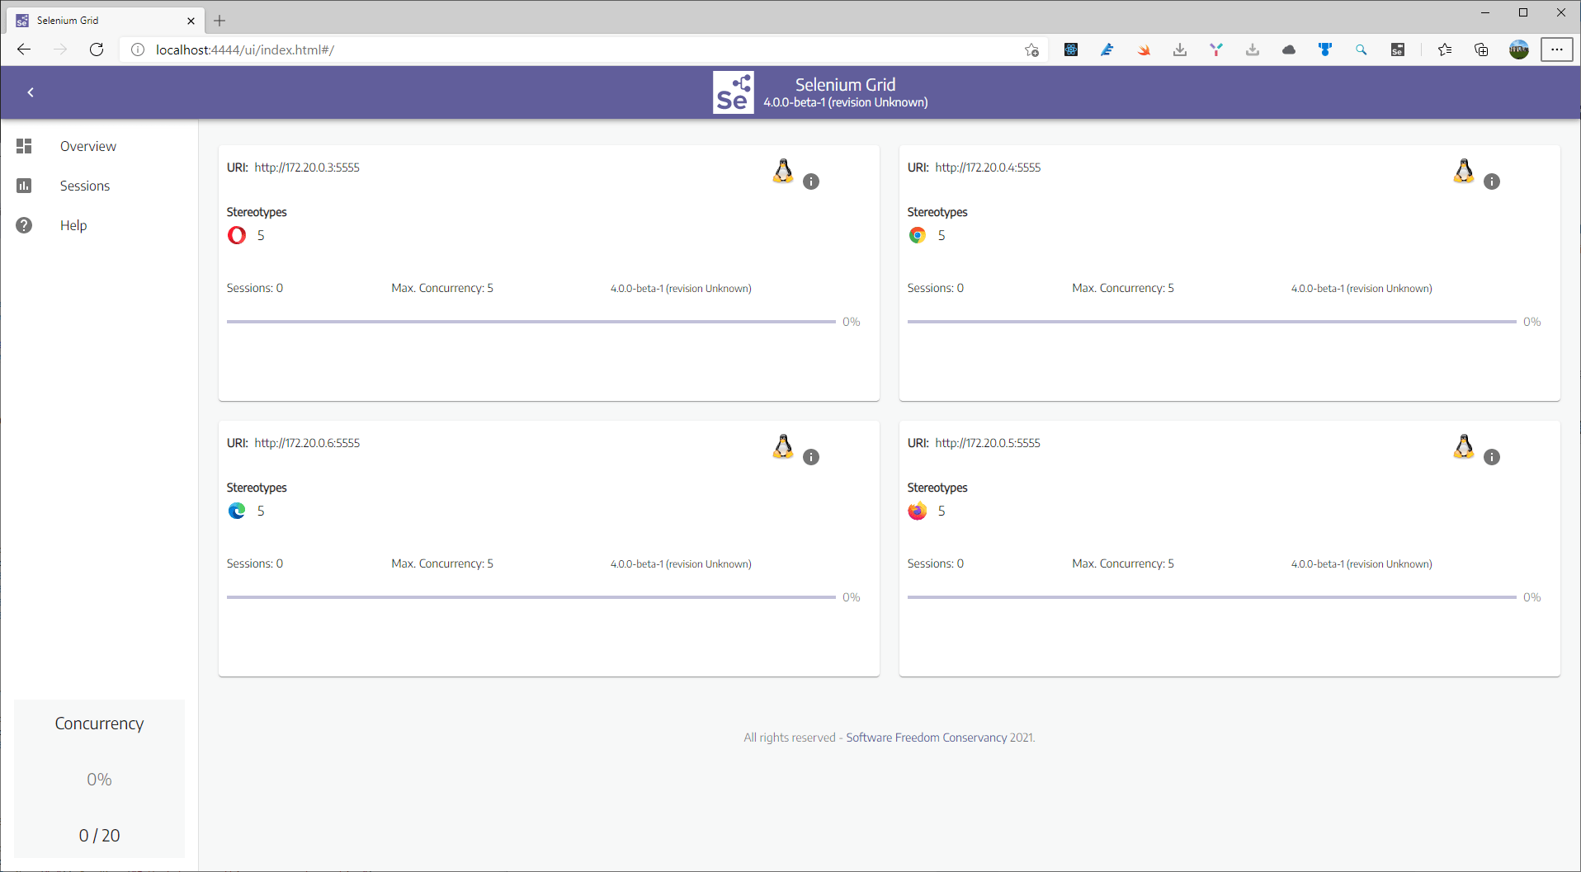1581x872 pixels.
Task: Select the Selenium Grid browser tab
Action: point(106,21)
